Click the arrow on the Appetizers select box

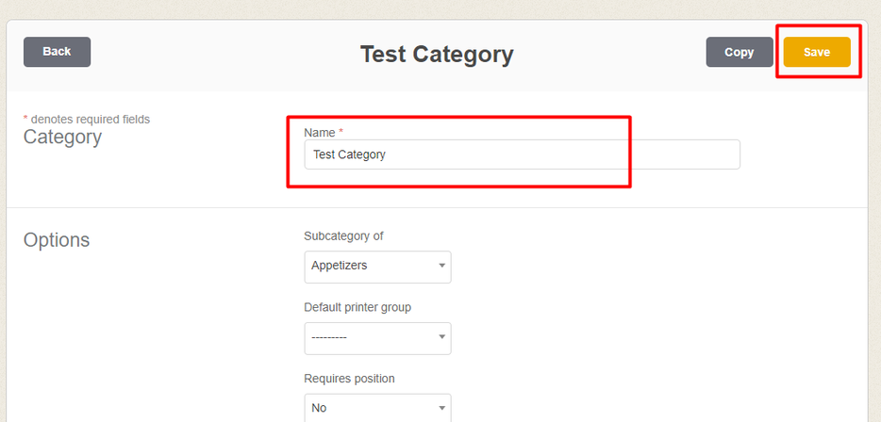coord(441,267)
